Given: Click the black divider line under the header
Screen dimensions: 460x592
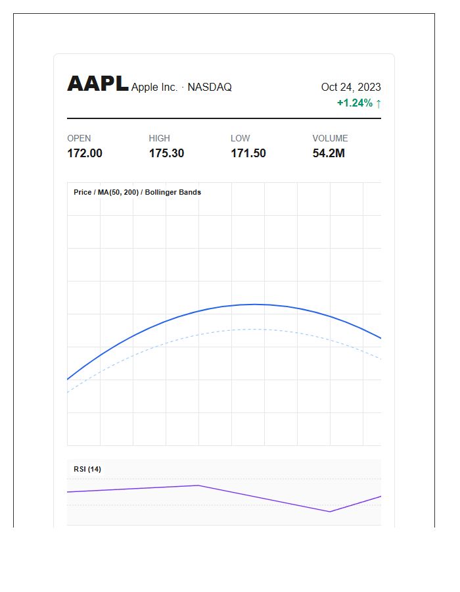Looking at the screenshot, I should coord(224,118).
